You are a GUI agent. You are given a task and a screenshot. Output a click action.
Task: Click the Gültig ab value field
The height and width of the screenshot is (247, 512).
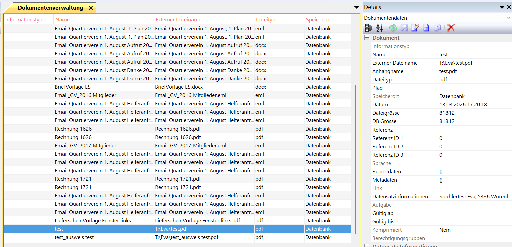[475, 213]
